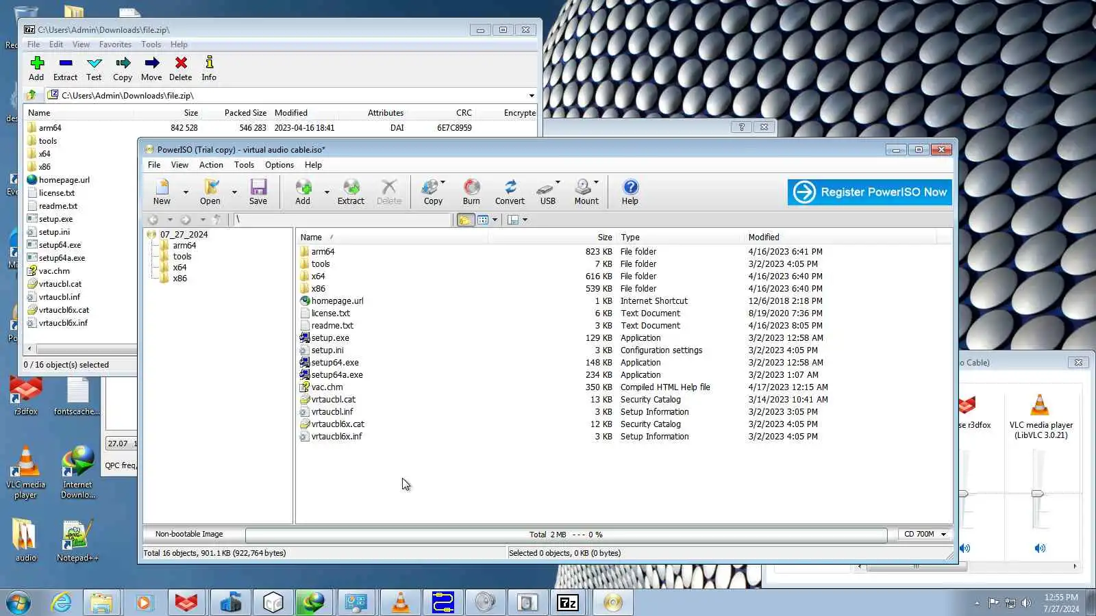Sort PowerISO file list by Size column

click(x=552, y=238)
